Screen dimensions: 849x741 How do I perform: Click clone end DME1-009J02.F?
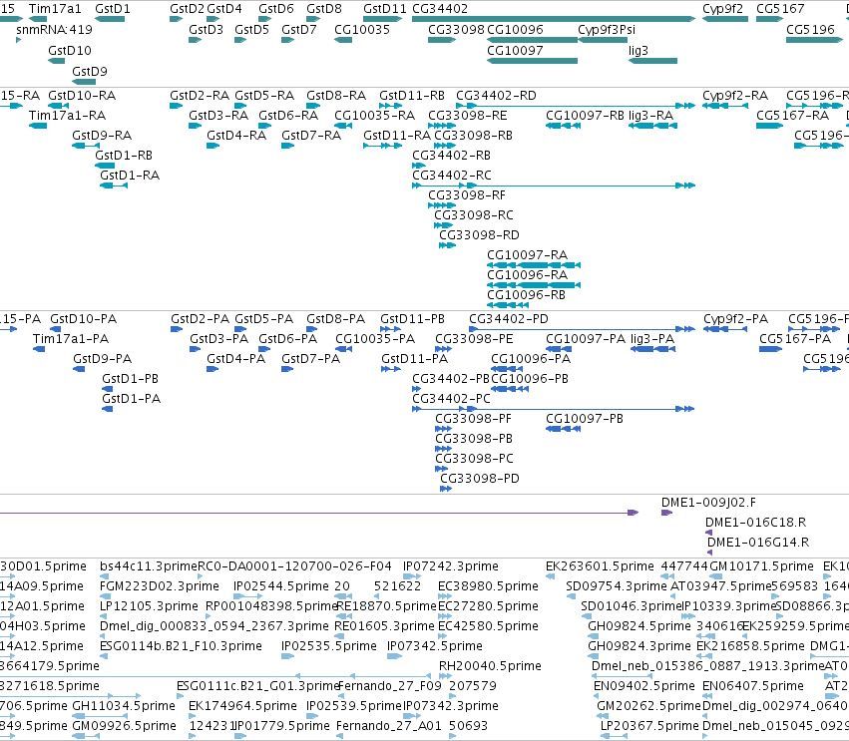[667, 513]
